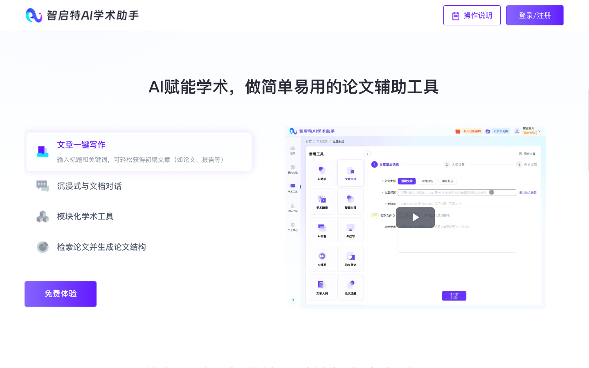The image size is (589, 368).
Task: Click the 论文选题 tool card in preview
Action: coord(351,287)
